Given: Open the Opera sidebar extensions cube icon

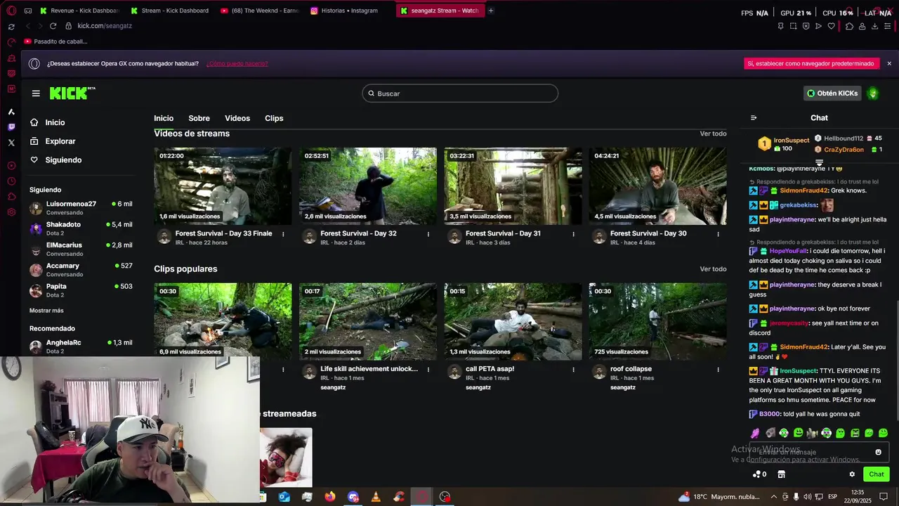Looking at the screenshot, I should click(11, 197).
